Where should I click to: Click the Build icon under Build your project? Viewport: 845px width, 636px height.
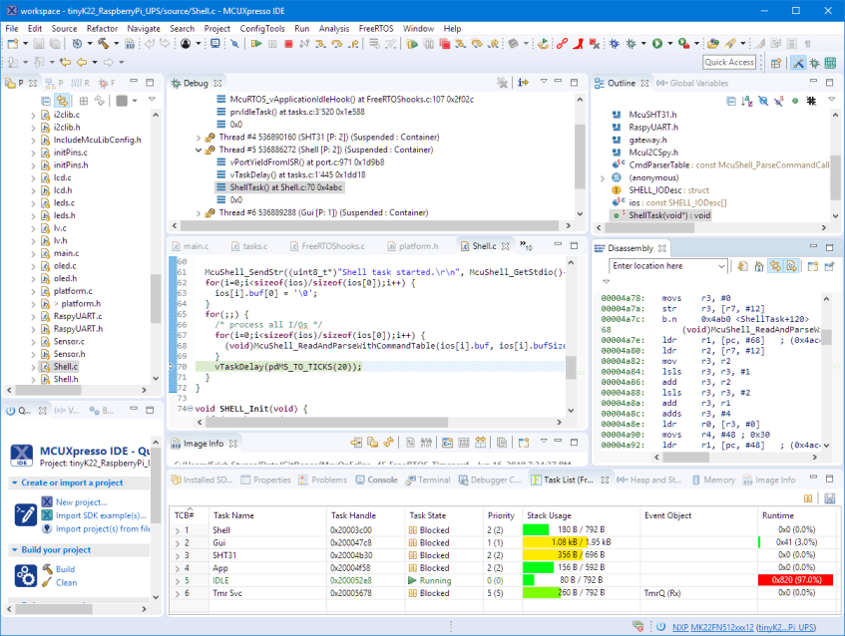pyautogui.click(x=47, y=569)
